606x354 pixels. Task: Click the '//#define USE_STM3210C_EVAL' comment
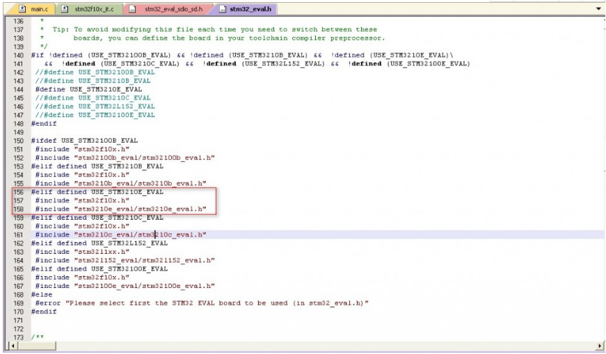[93, 98]
